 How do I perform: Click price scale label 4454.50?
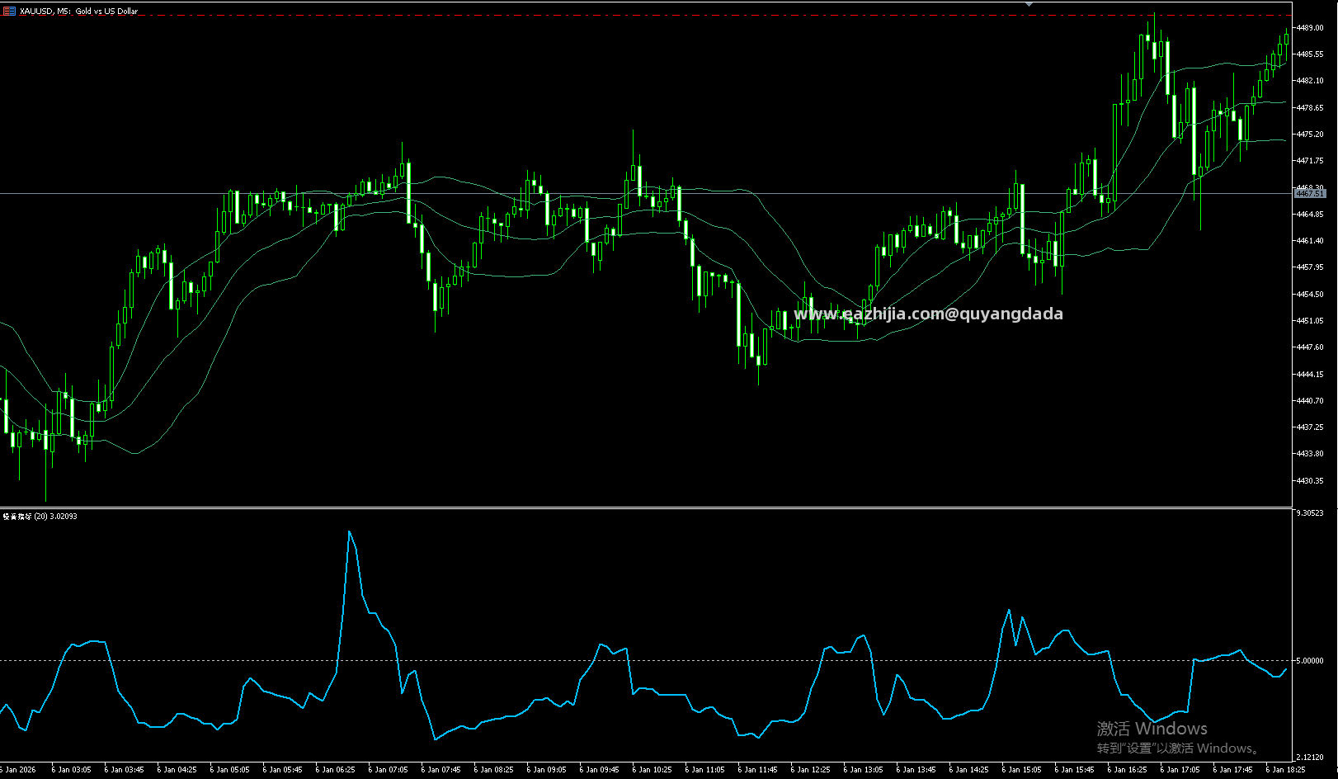pyautogui.click(x=1310, y=294)
